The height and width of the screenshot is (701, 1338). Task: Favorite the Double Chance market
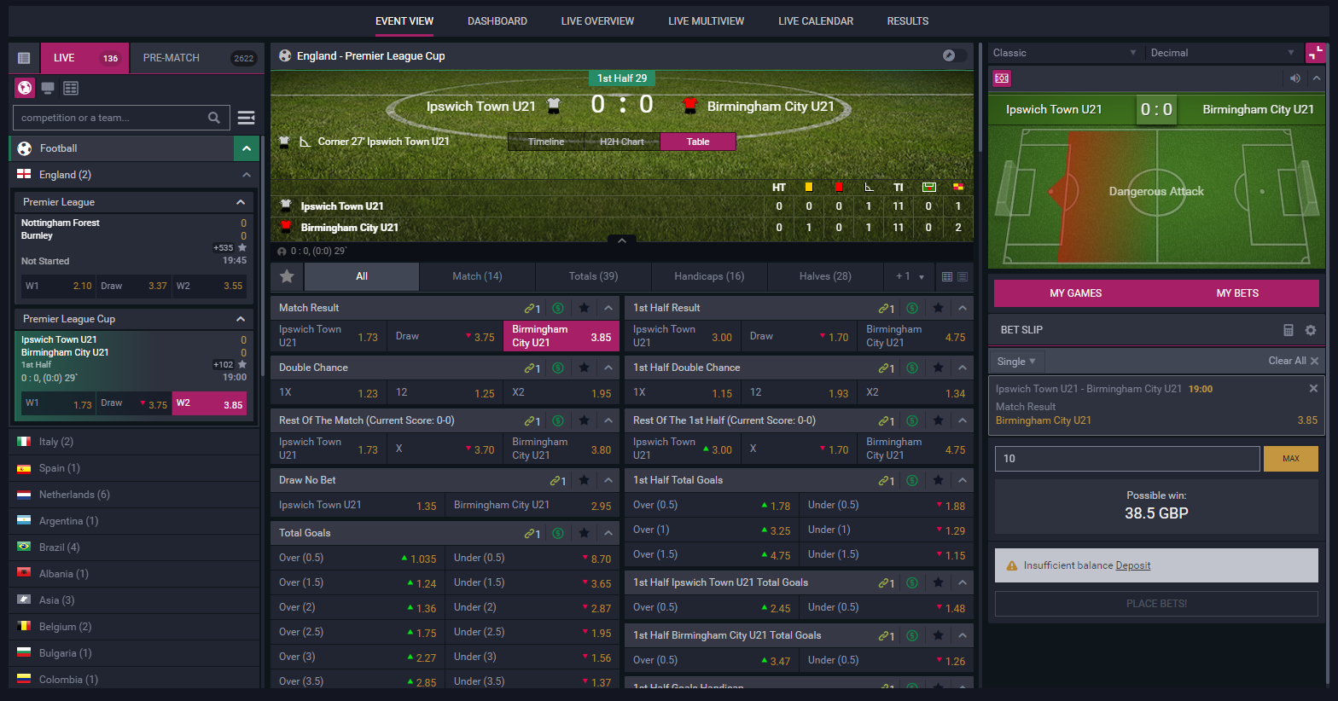point(584,368)
